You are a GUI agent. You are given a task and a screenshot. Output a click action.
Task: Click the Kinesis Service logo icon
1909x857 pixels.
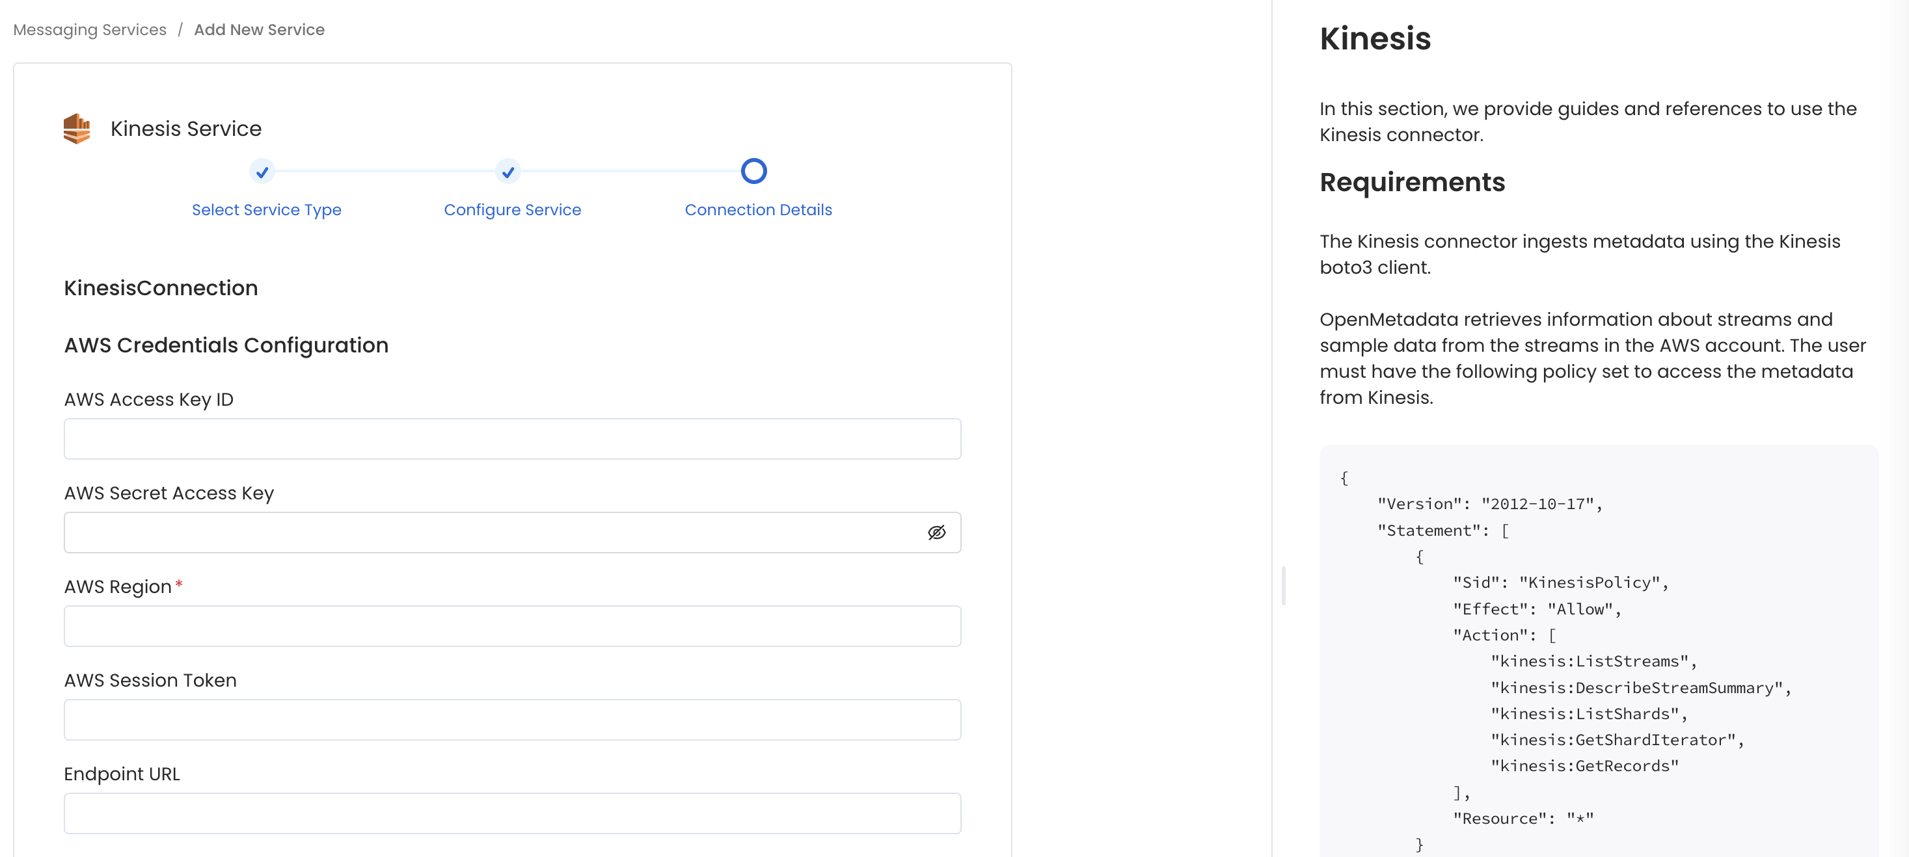pos(77,127)
